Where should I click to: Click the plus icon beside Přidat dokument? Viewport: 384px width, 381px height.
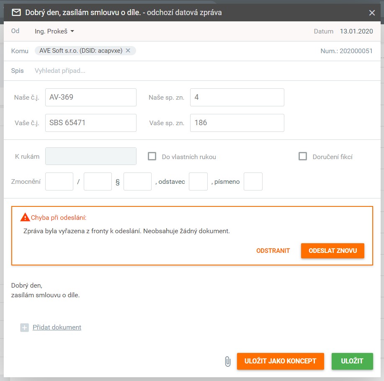click(x=24, y=328)
